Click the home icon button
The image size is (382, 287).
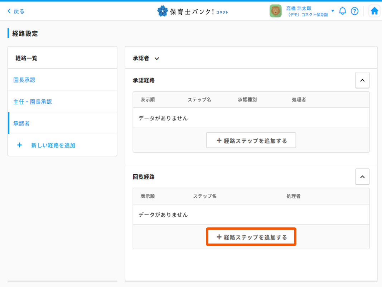374,11
